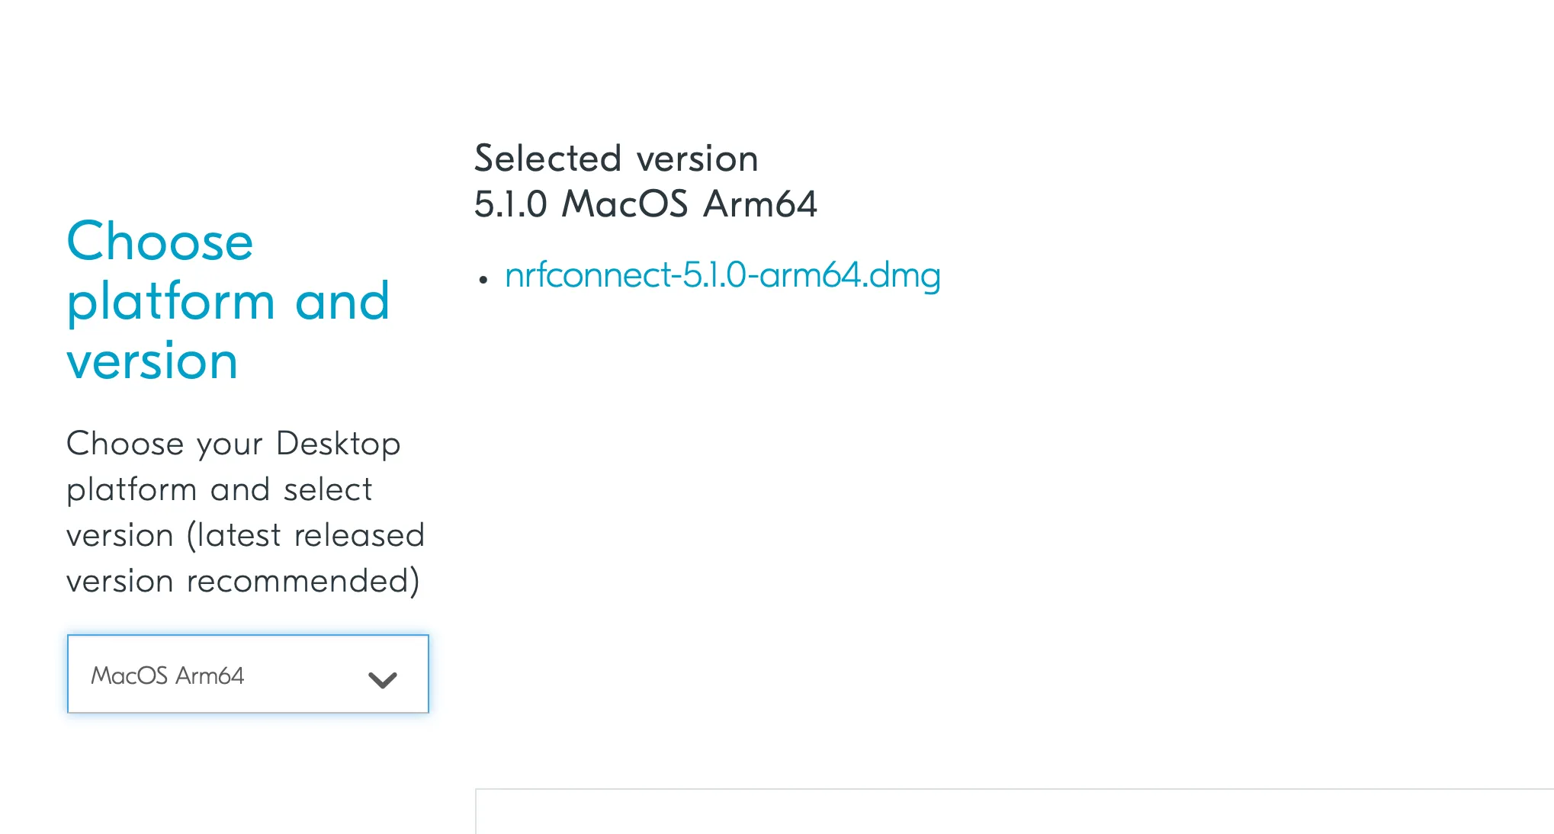Choose a different version via the selector
This screenshot has height=834, width=1554.
point(247,674)
